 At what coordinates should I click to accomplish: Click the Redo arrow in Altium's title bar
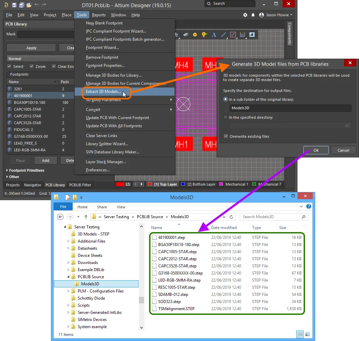[x=44, y=4]
